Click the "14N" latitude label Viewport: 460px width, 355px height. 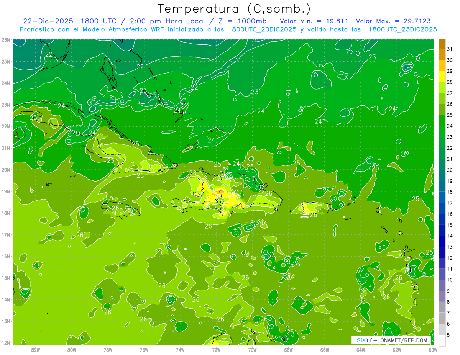click(x=6, y=299)
